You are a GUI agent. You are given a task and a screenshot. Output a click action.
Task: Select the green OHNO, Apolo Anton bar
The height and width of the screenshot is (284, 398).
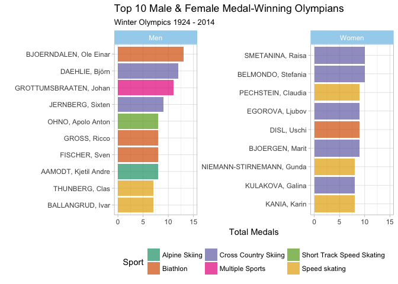pos(138,121)
